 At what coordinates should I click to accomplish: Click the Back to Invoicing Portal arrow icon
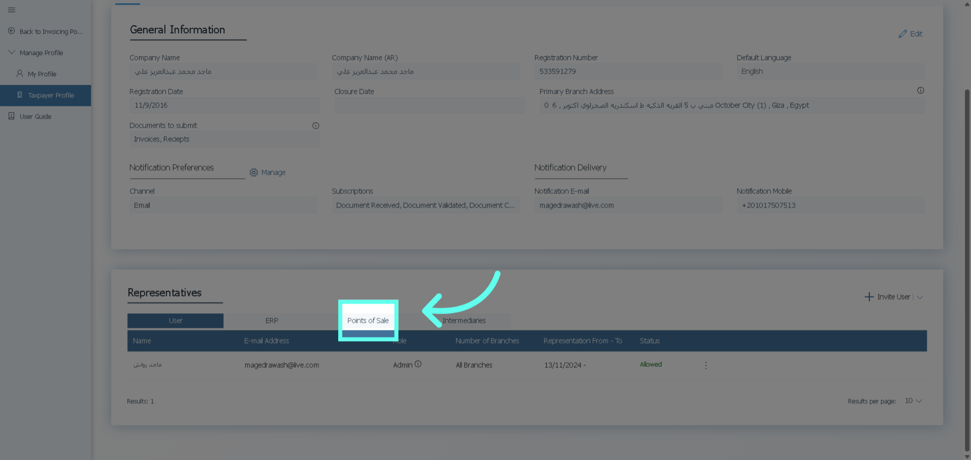[11, 31]
